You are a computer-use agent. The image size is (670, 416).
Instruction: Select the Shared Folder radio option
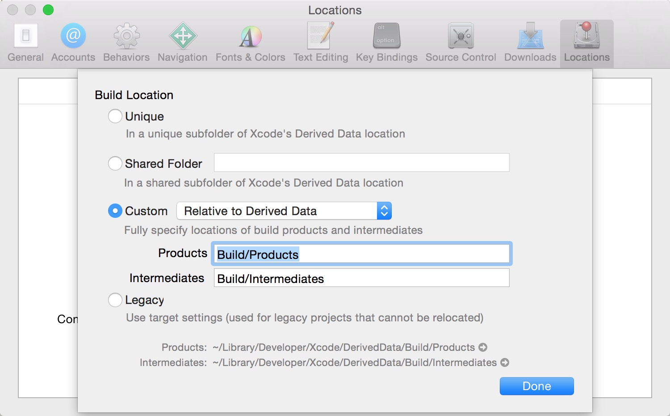(115, 163)
